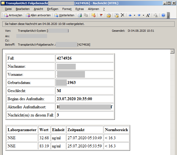Image resolution: width=177 pixels, height=155 pixels.
Task: Click the Antworten reply button
Action: [13, 15]
